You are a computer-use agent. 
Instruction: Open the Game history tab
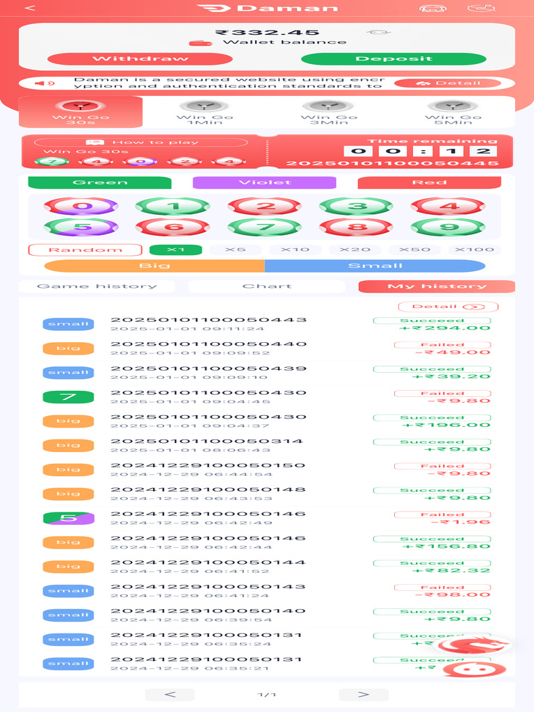coord(97,286)
